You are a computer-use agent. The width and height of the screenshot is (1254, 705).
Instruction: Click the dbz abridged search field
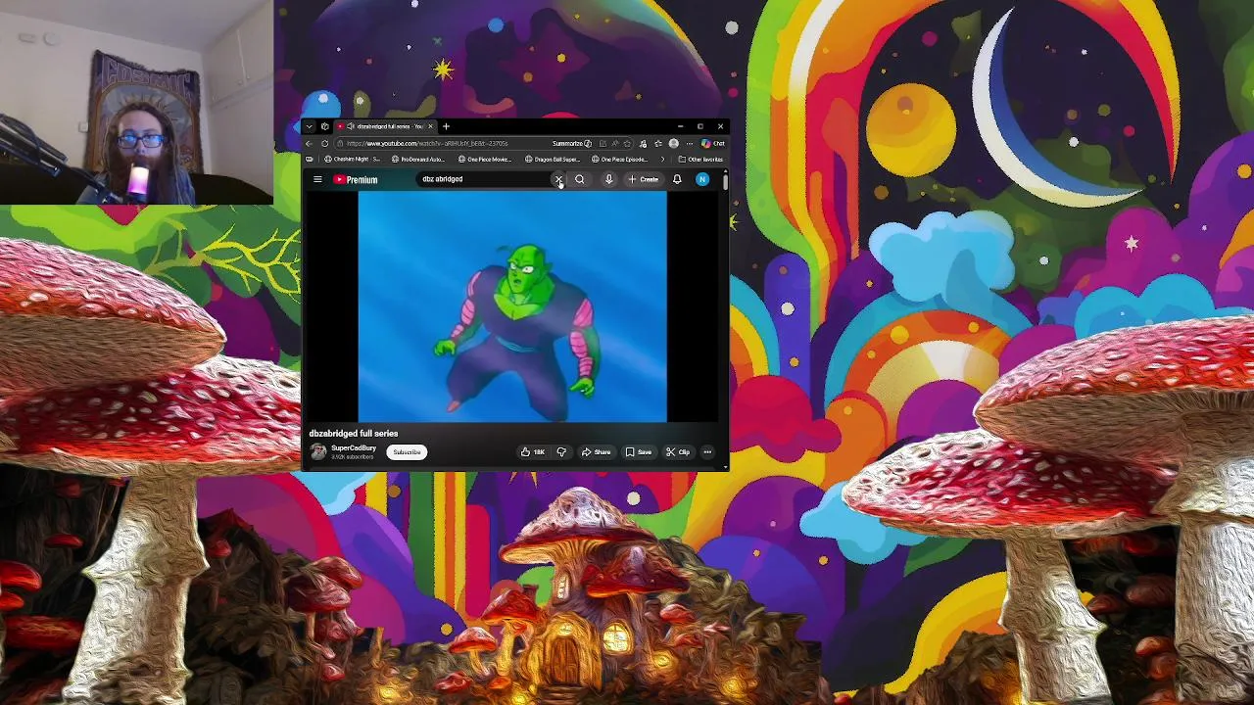coord(484,179)
